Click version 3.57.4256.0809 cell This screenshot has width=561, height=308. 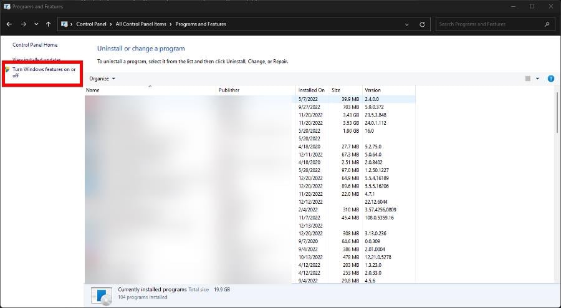381,209
